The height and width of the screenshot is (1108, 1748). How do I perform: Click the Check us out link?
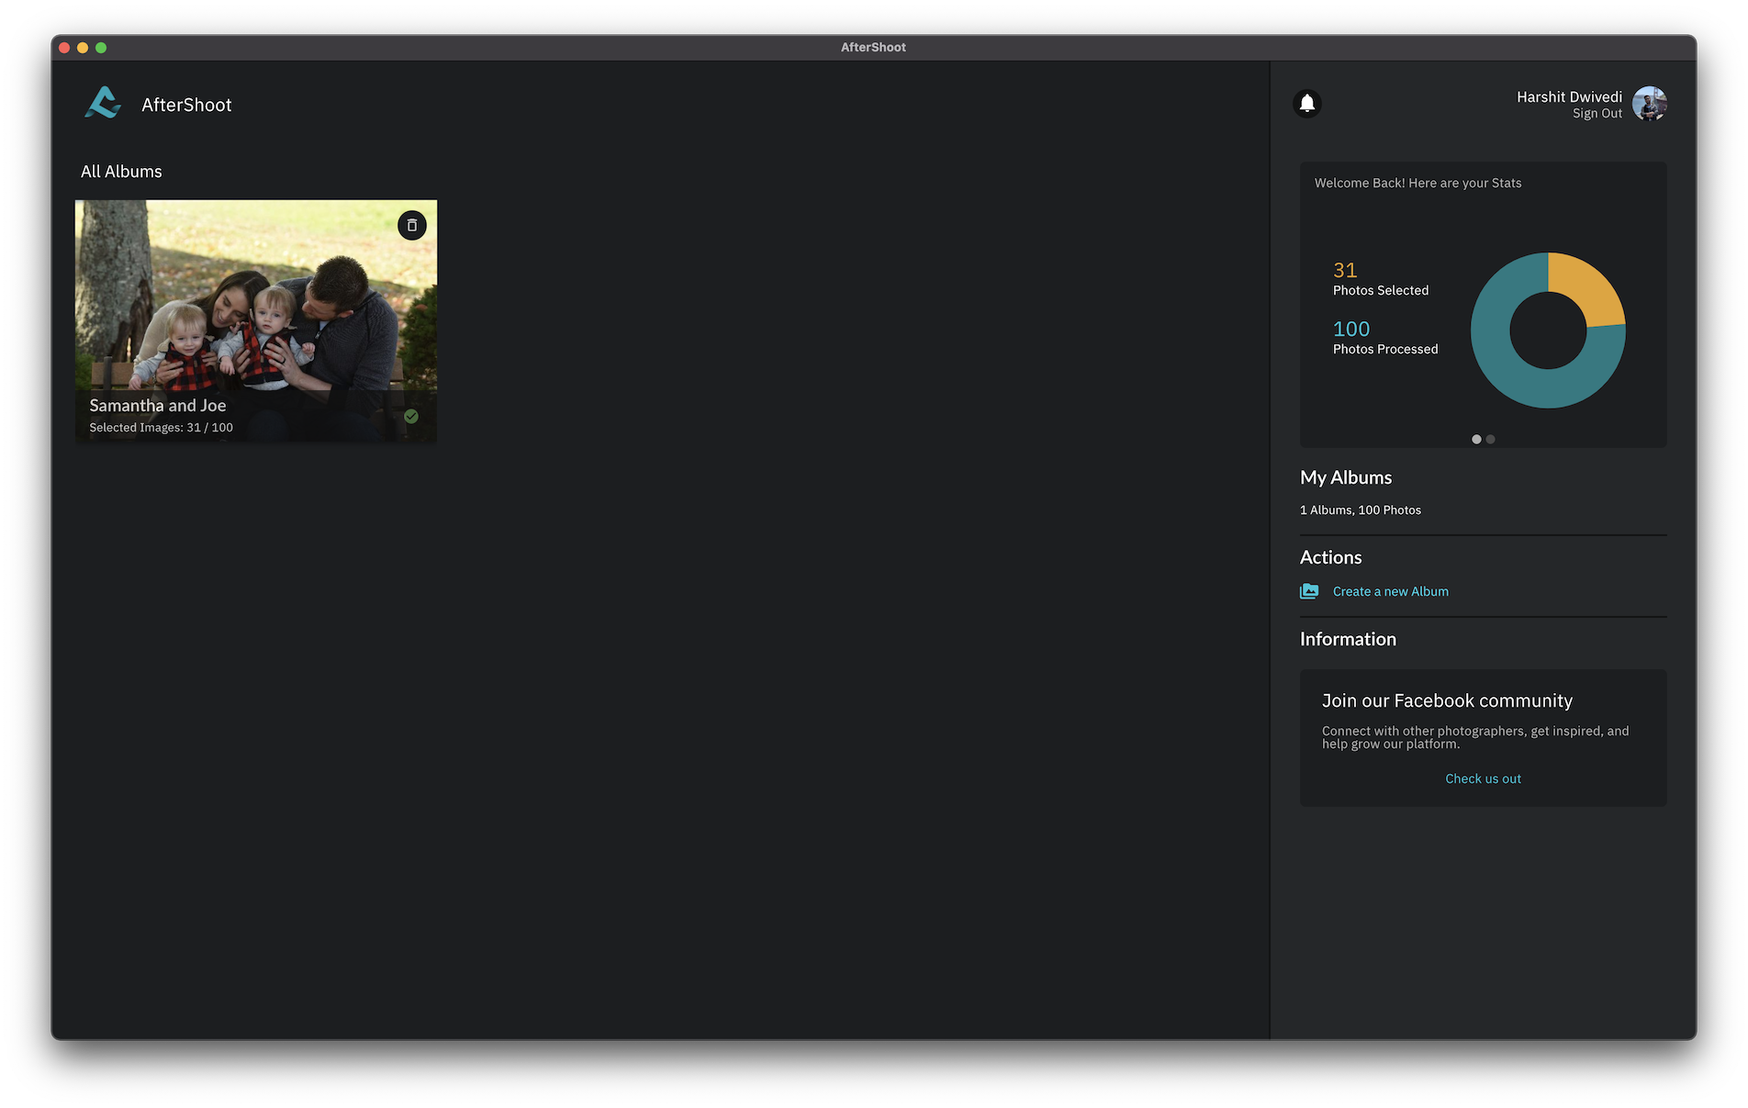[1484, 778]
